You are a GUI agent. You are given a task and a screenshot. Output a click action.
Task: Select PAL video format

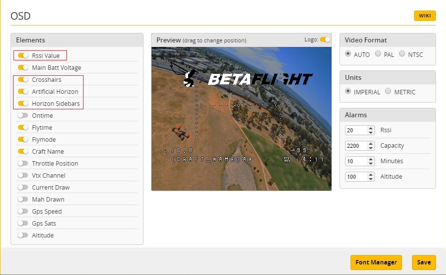(x=377, y=53)
